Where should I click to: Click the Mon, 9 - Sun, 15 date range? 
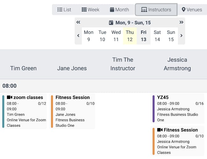tap(133, 23)
